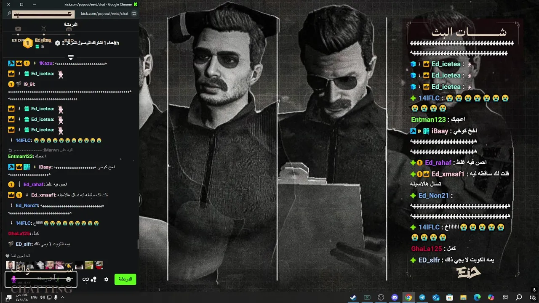Click username Ed_rahaf in chat window

click(34, 184)
